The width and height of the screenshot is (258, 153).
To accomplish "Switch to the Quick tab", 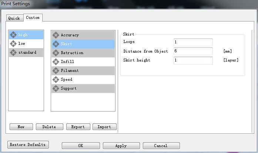I will [x=14, y=18].
